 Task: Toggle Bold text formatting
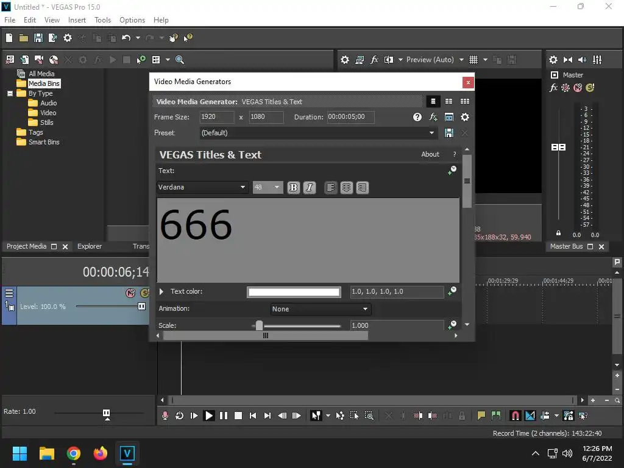293,188
